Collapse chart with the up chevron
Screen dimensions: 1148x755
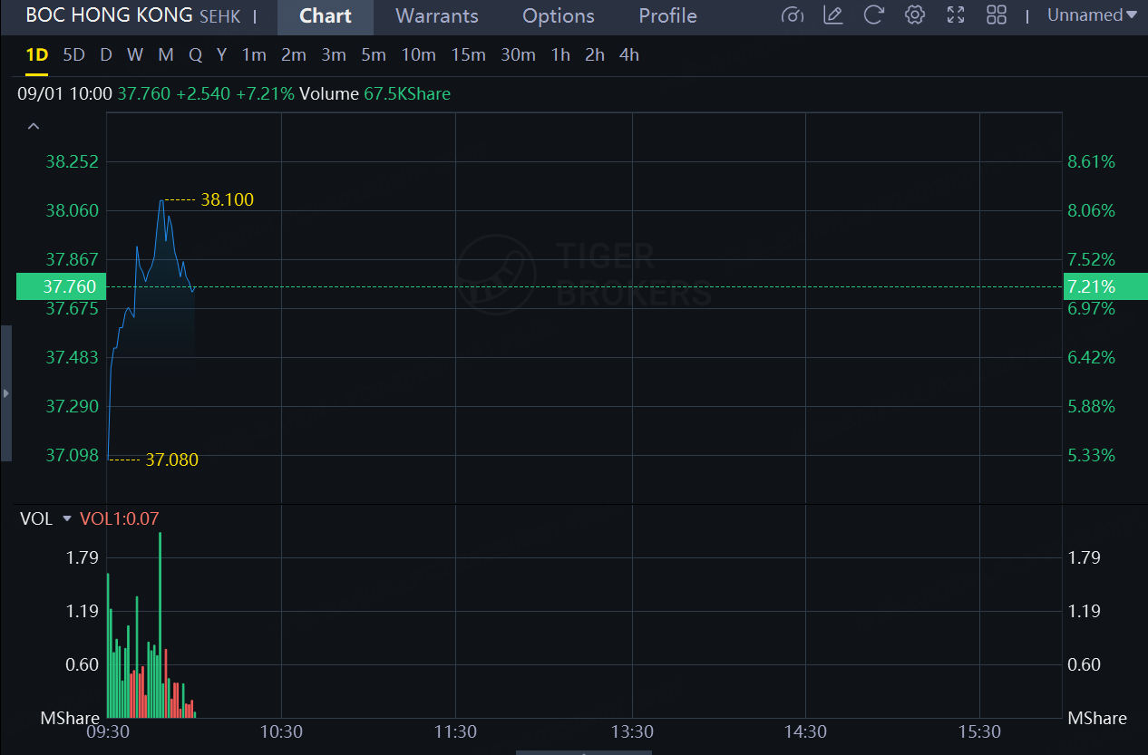[34, 126]
